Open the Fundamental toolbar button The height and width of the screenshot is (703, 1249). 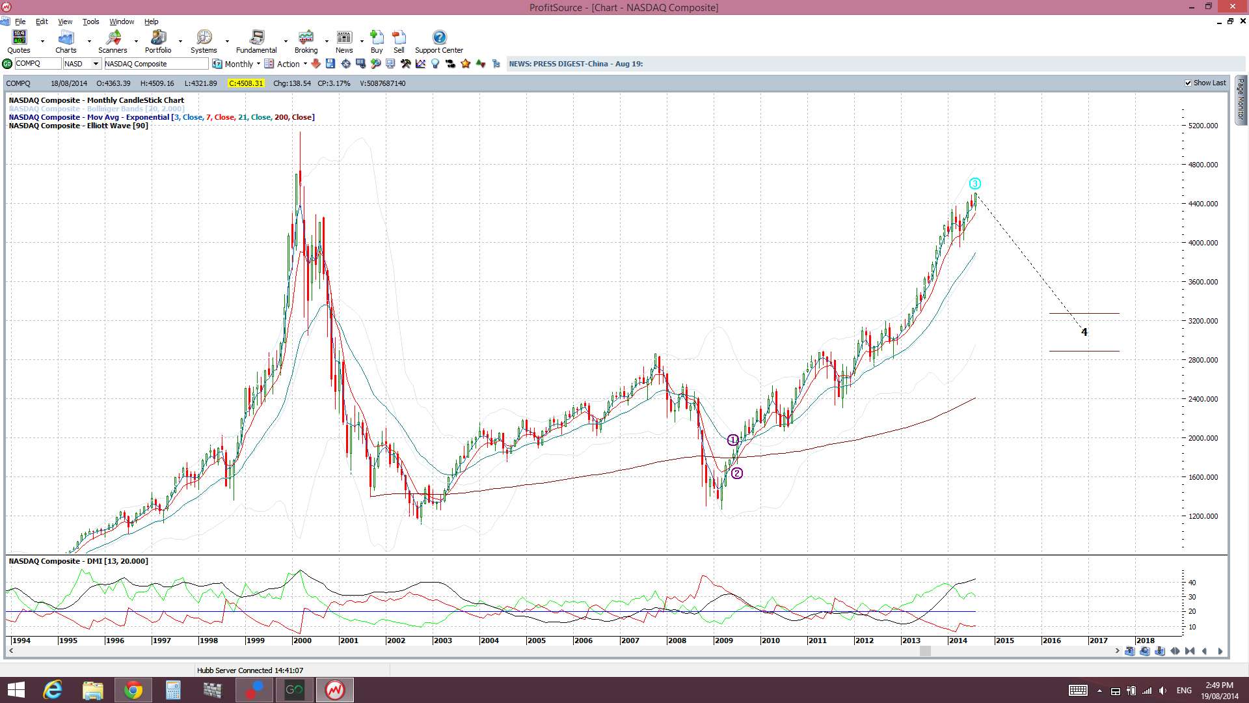[256, 42]
